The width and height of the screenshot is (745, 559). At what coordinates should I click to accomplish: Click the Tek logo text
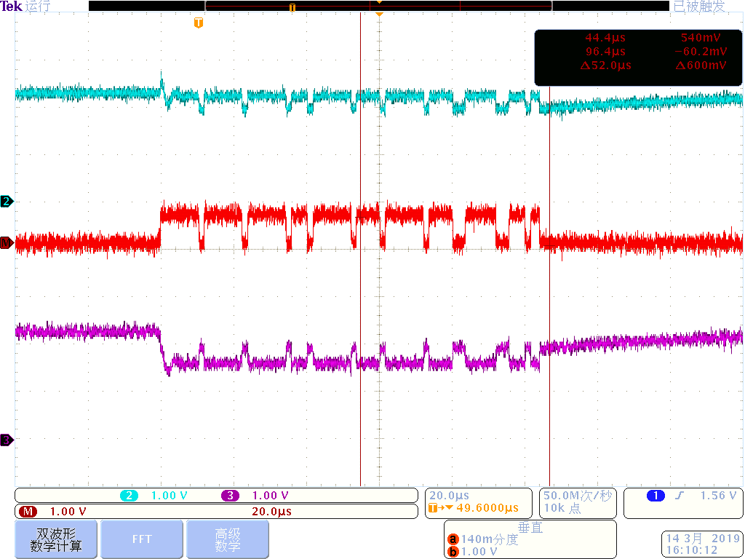pos(12,6)
